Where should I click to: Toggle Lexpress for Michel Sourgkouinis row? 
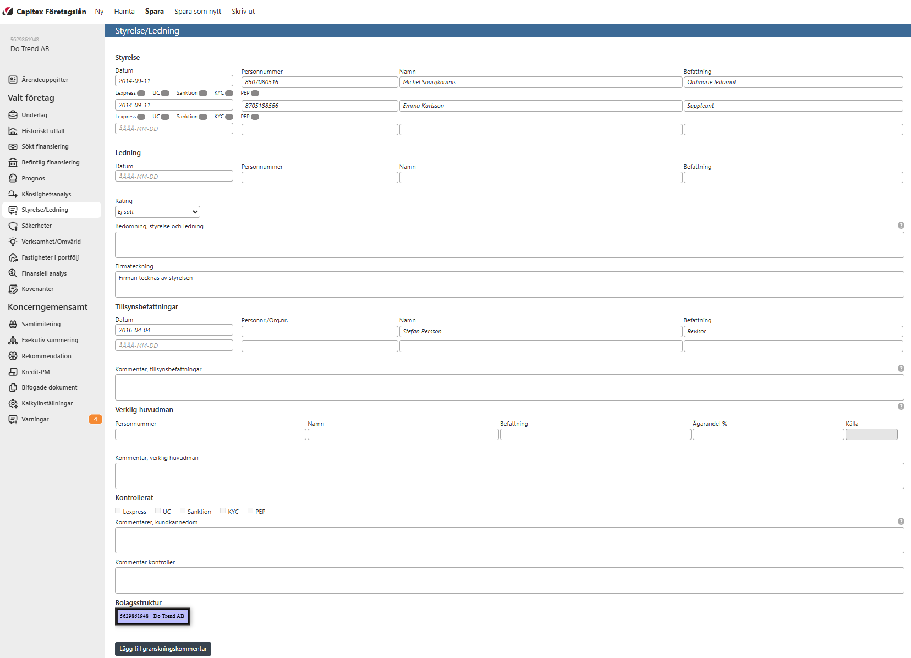(141, 93)
